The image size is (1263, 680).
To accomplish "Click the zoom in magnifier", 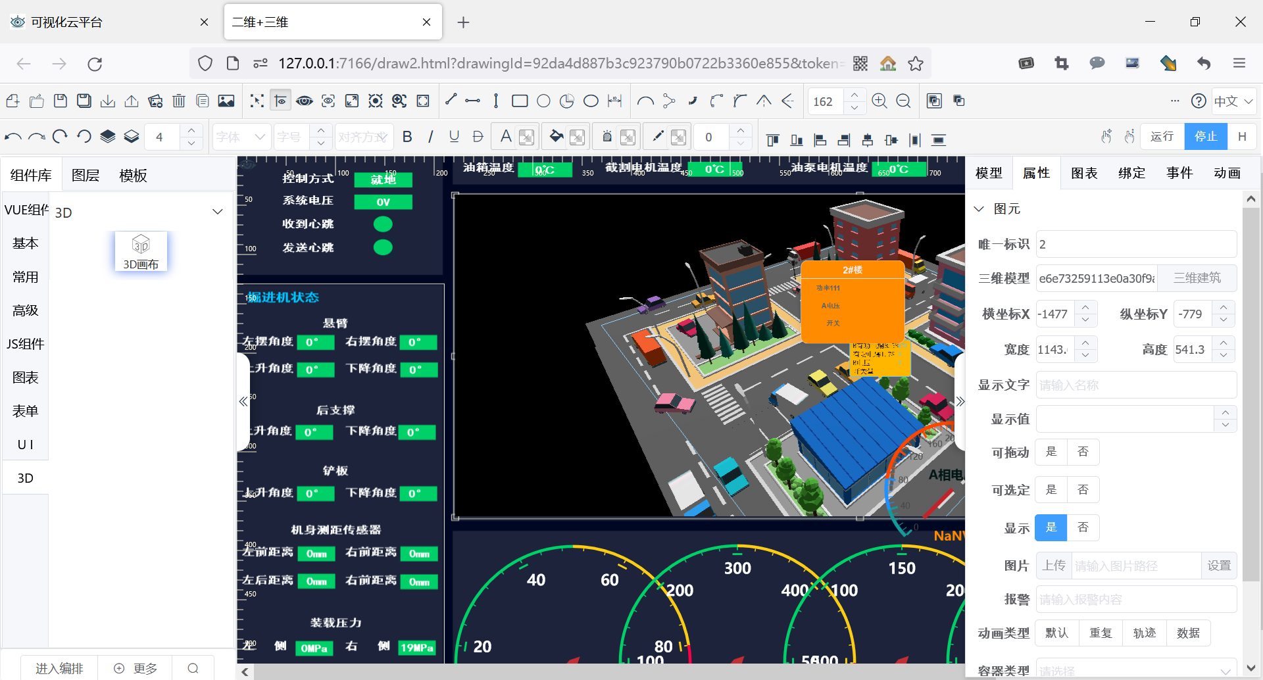I will point(879,101).
